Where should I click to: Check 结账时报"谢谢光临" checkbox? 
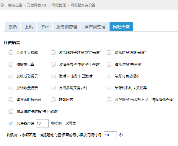pos(109,52)
